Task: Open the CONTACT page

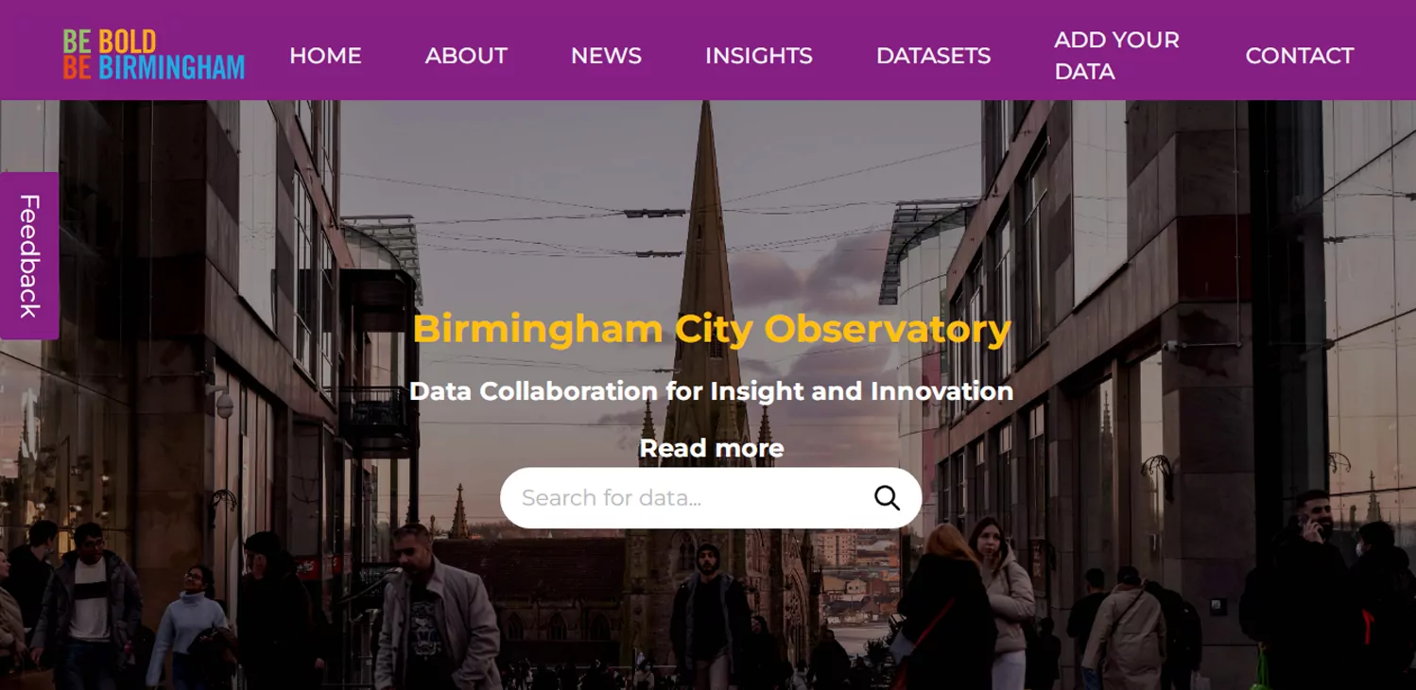Action: pos(1300,56)
